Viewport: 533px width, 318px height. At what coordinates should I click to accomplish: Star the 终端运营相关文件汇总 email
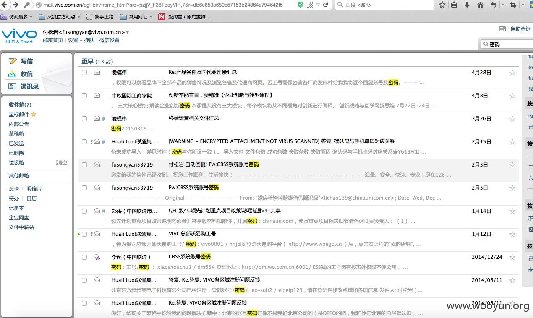[x=512, y=119]
